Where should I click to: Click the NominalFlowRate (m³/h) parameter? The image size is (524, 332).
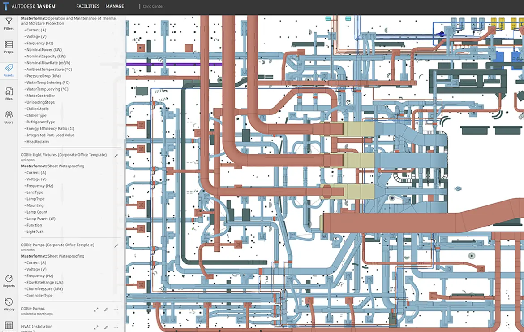coord(48,62)
